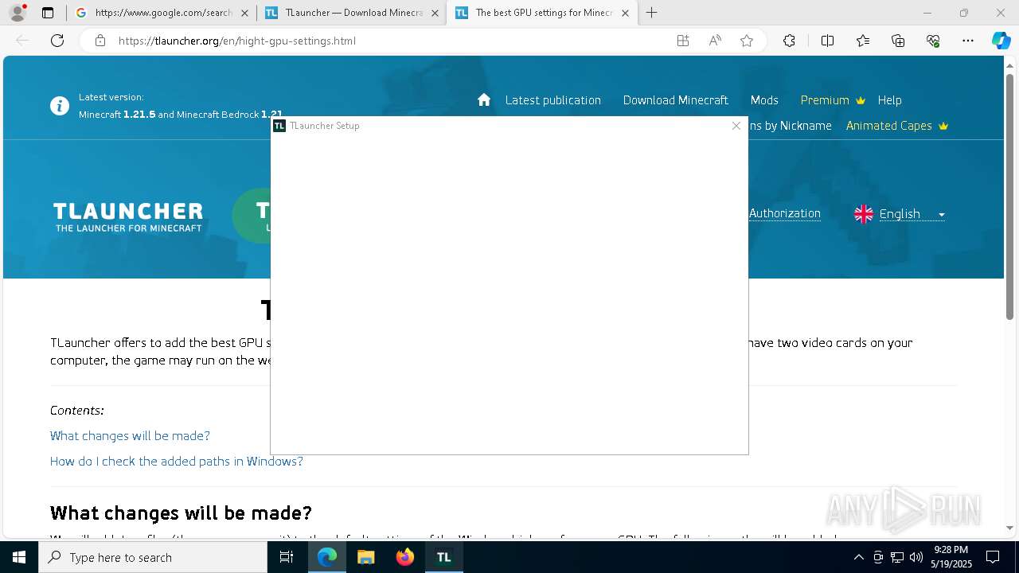
Task: Select TLauncher Setup taskbar icon
Action: tap(444, 557)
